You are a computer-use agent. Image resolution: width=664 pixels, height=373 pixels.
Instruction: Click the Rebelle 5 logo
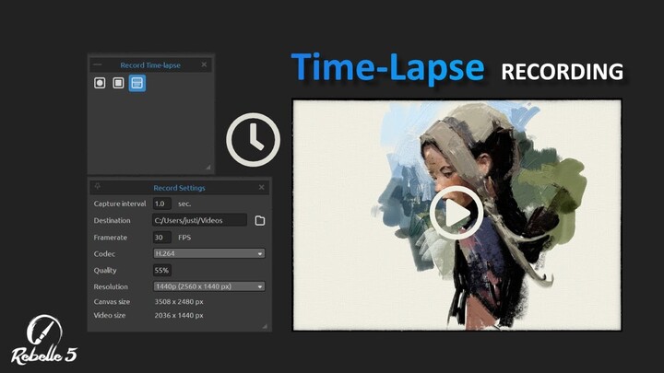pyautogui.click(x=44, y=340)
